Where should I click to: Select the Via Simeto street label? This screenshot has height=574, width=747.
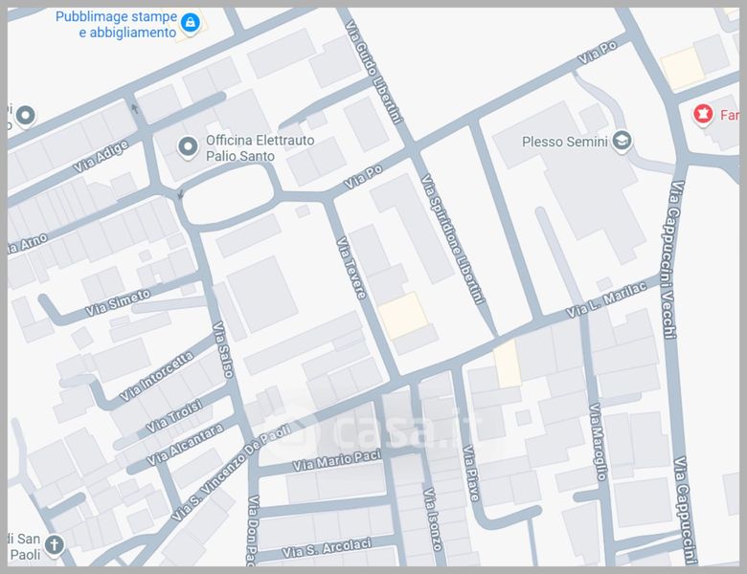[118, 303]
